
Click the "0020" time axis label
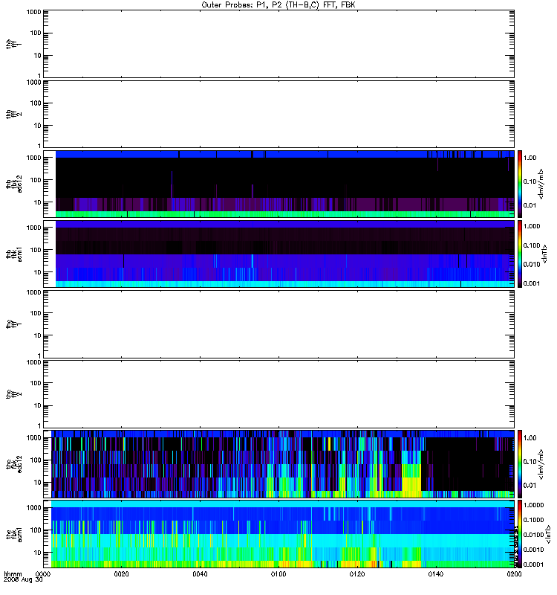[121, 574]
